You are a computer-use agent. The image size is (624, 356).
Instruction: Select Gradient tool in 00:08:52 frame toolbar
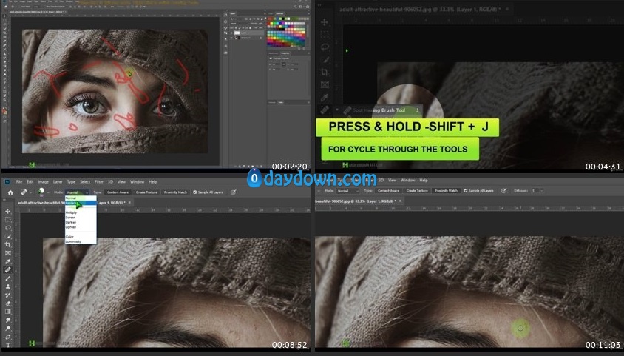[x=8, y=312]
